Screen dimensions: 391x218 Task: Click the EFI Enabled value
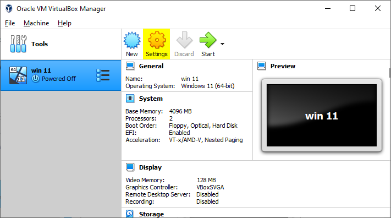click(179, 133)
